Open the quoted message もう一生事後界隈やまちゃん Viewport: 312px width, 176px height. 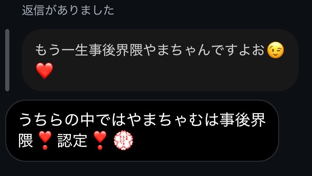coord(160,60)
